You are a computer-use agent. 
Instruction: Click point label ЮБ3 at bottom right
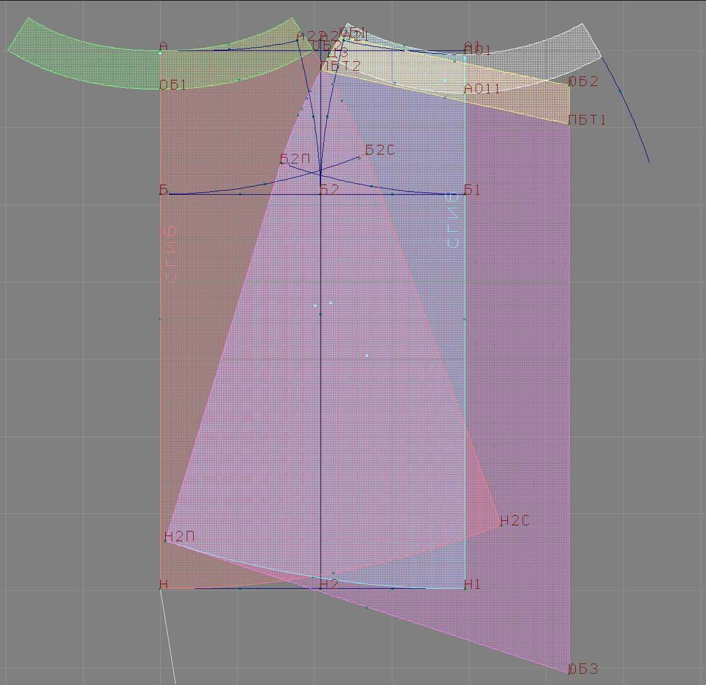click(583, 669)
